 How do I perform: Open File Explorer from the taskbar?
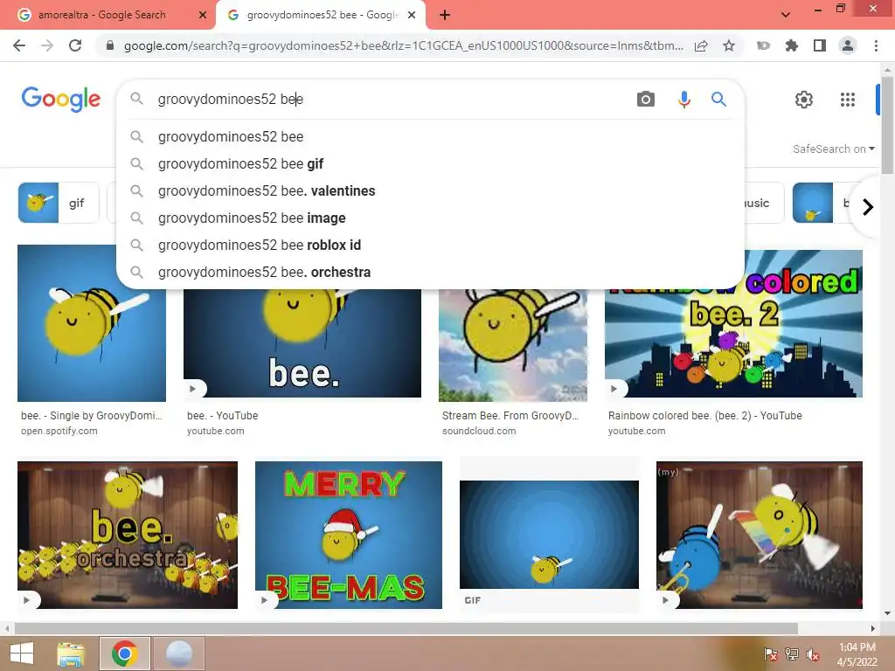71,654
